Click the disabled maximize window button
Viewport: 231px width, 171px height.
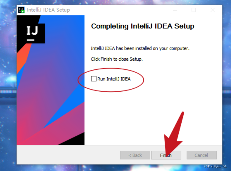(194, 10)
